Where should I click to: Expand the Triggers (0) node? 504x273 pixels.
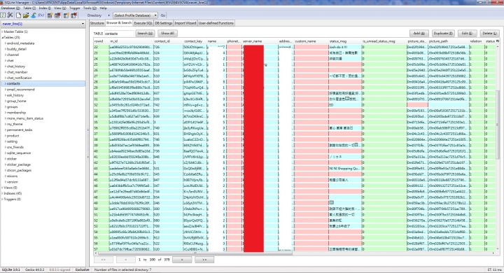point(2,199)
